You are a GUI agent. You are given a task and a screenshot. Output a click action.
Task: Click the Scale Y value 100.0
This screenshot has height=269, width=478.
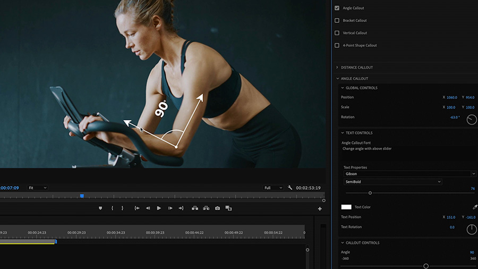point(470,107)
